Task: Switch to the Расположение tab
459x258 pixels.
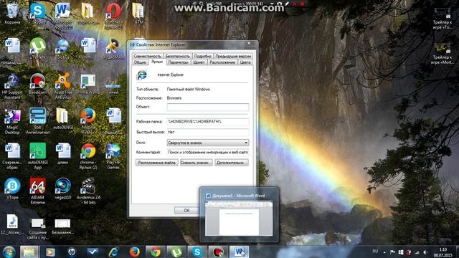Action: (x=222, y=62)
